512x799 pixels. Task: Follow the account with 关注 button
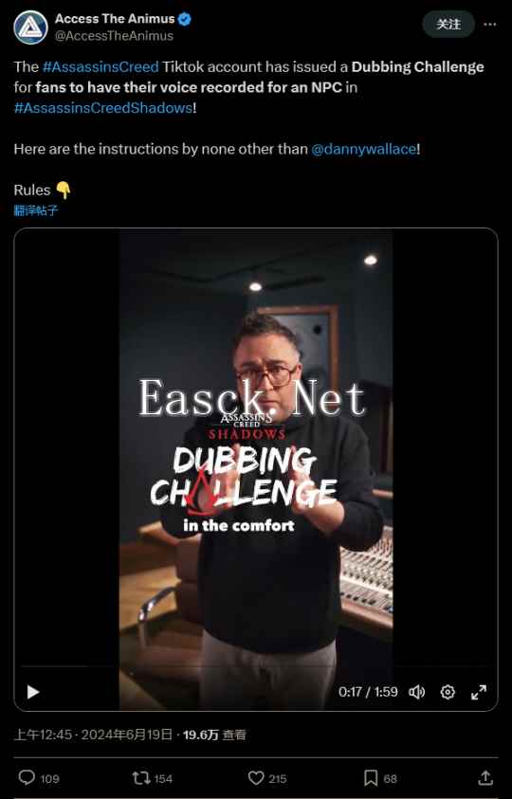[x=448, y=24]
